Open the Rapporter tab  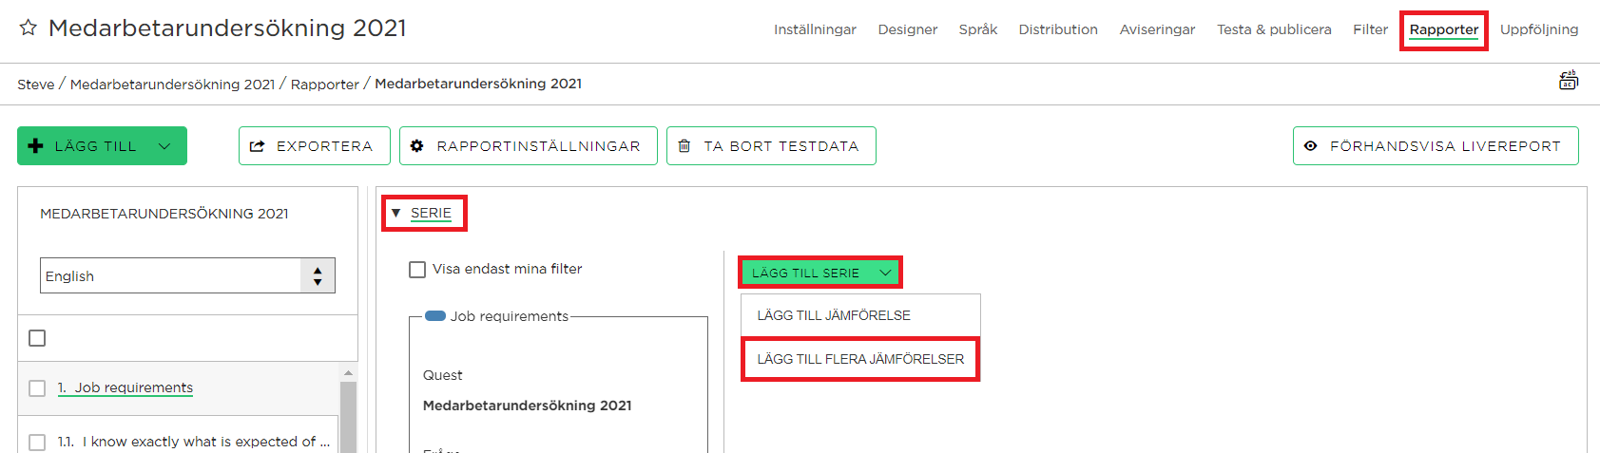1443,29
